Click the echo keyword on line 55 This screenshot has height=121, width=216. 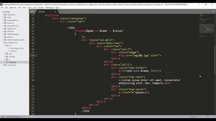coord(136,71)
